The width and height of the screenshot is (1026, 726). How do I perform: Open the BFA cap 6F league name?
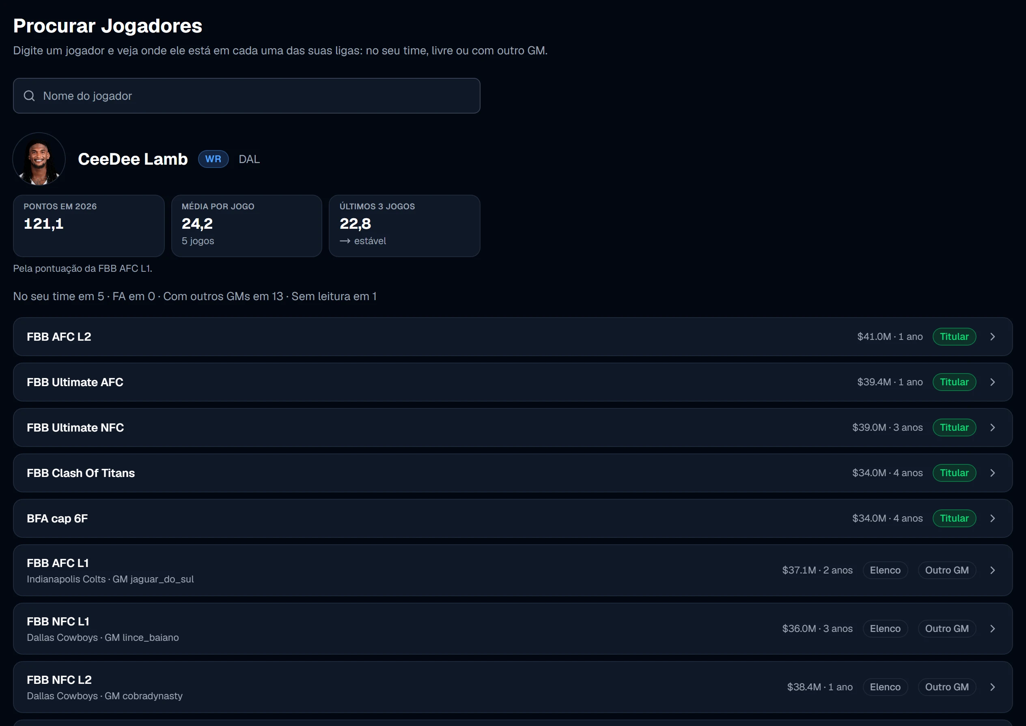[x=57, y=519]
